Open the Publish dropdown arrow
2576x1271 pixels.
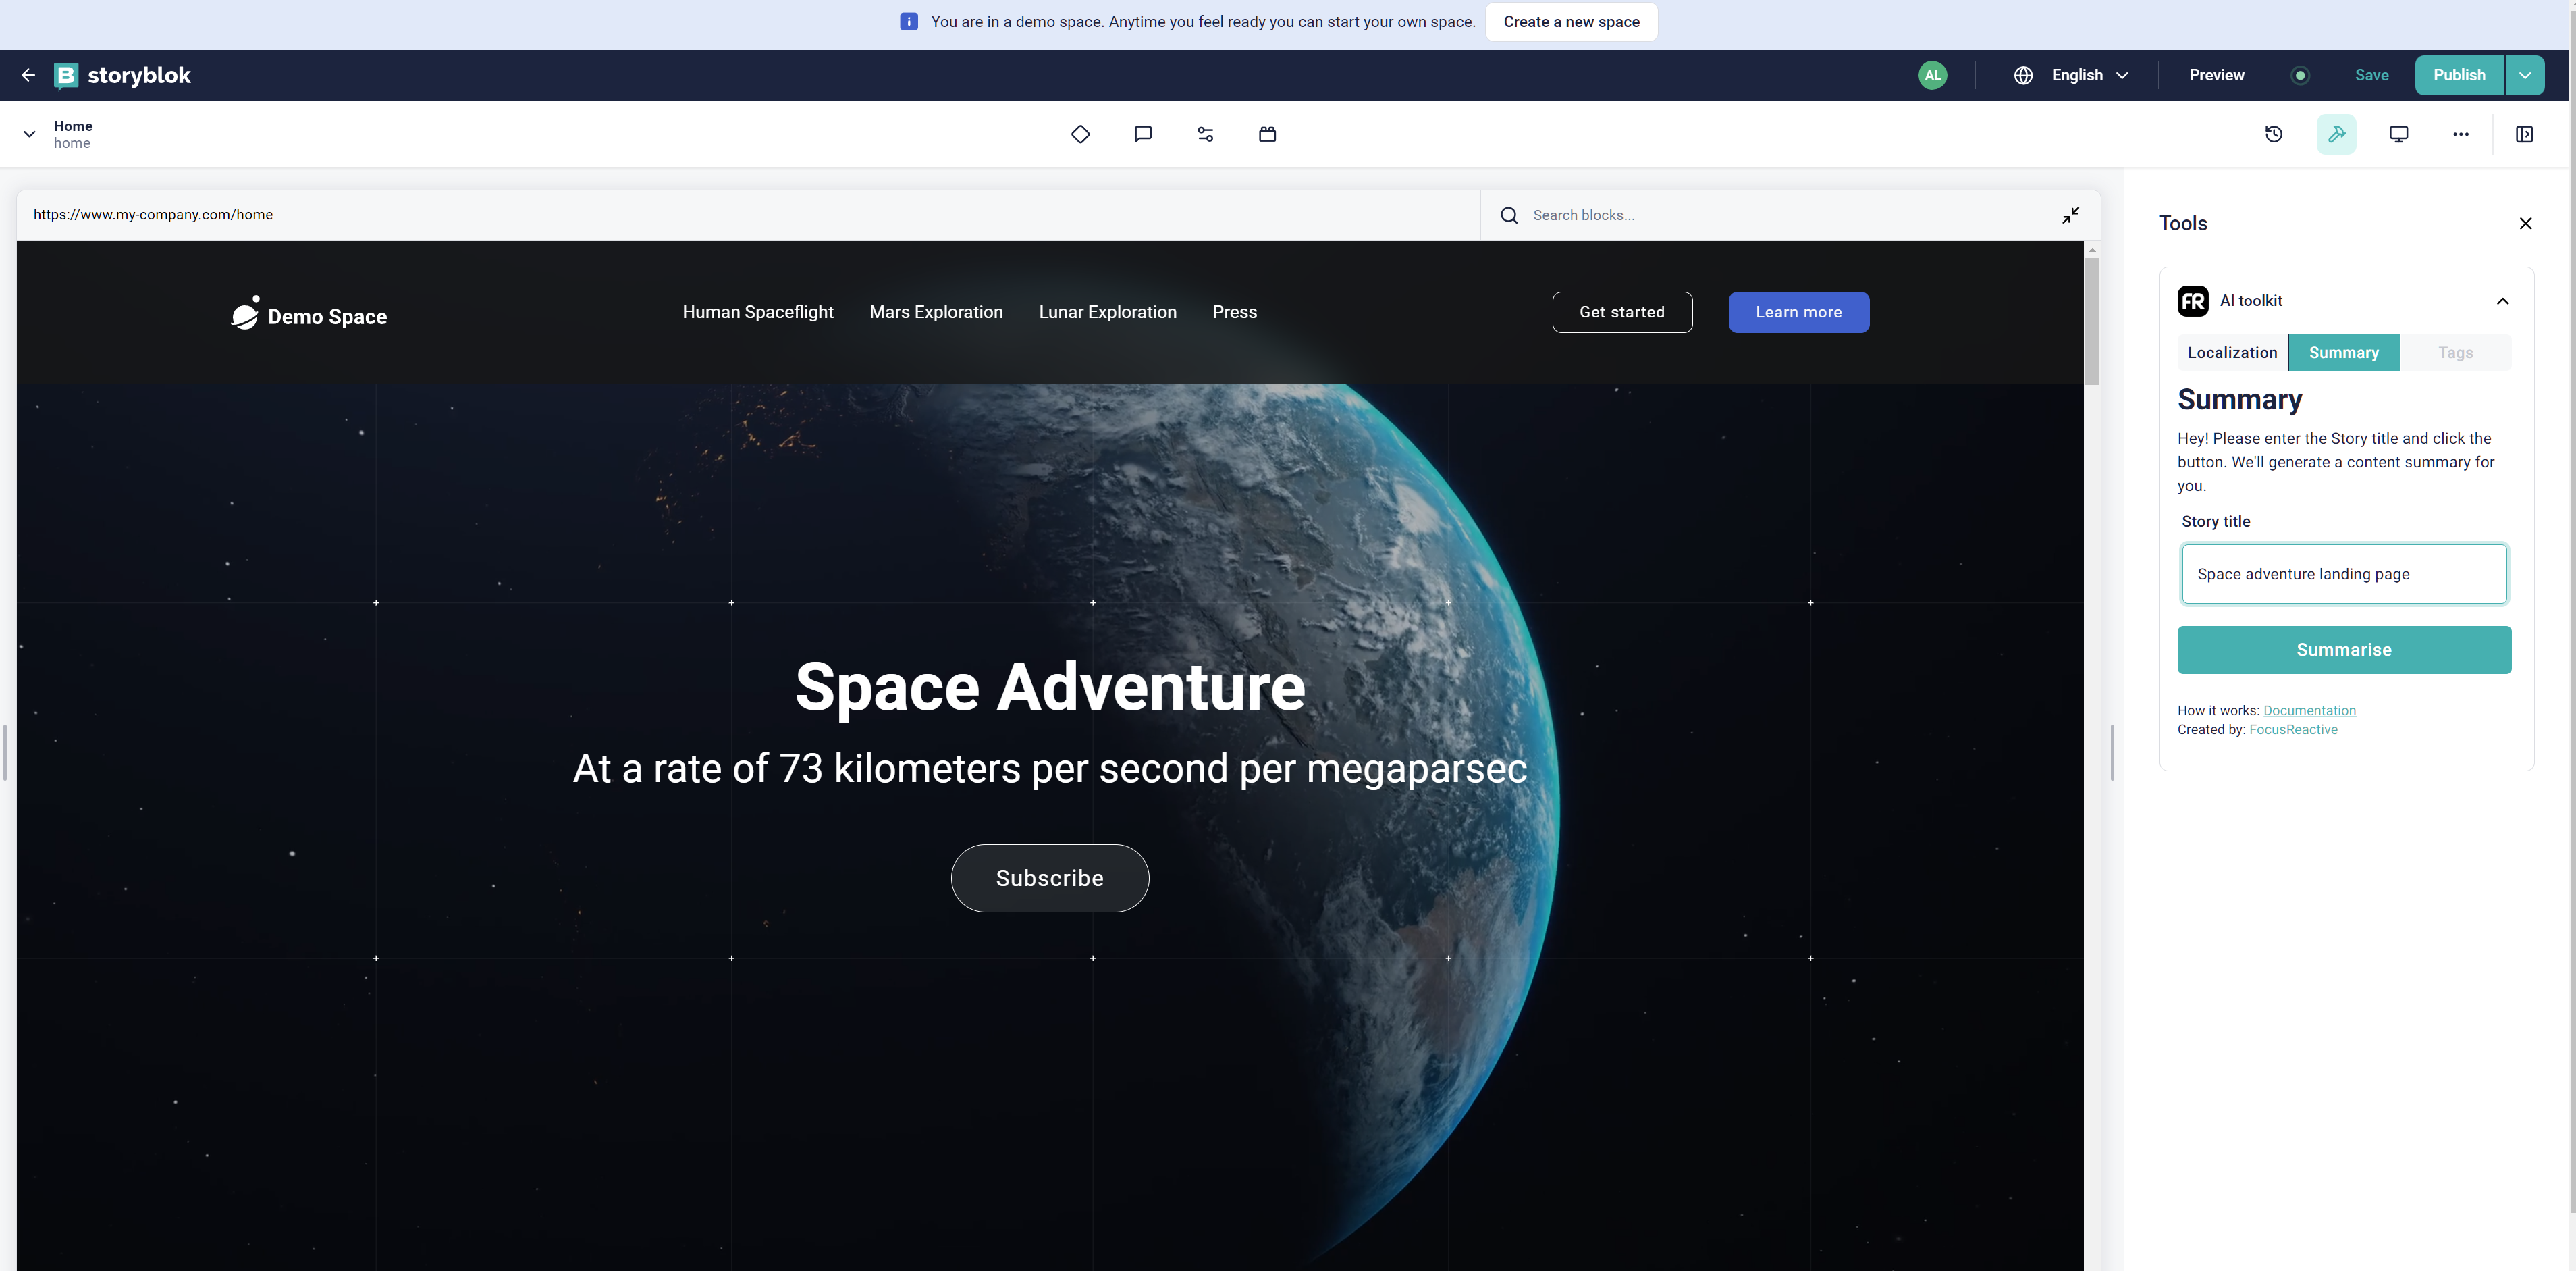pos(2524,75)
